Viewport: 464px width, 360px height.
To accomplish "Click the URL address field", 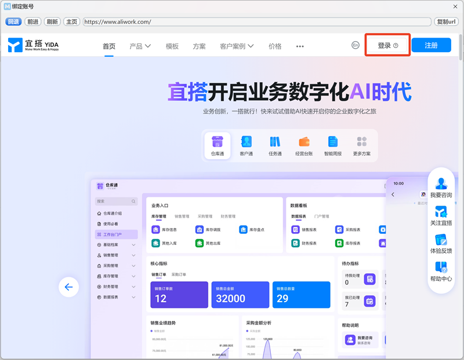I will (257, 21).
